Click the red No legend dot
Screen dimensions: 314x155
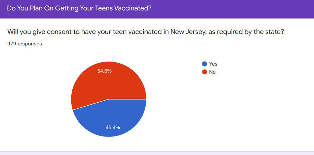click(x=204, y=72)
